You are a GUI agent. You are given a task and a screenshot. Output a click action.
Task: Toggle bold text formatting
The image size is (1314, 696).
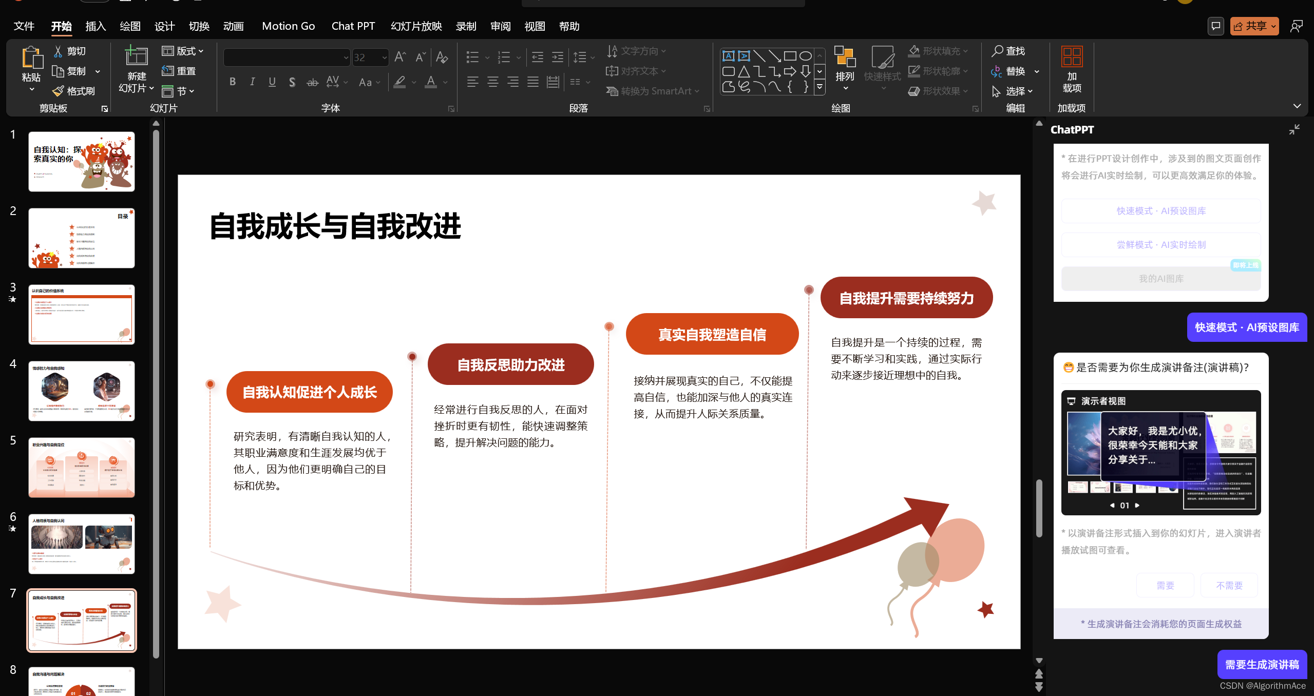[x=233, y=82]
